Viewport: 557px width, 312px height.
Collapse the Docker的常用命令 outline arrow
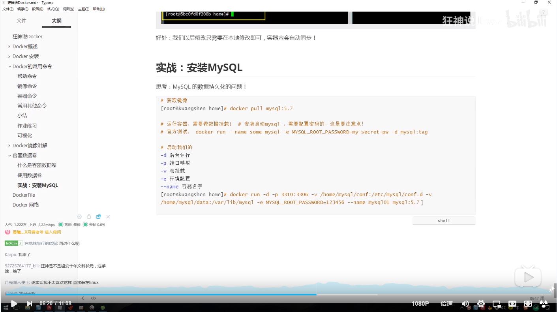[x=9, y=66]
